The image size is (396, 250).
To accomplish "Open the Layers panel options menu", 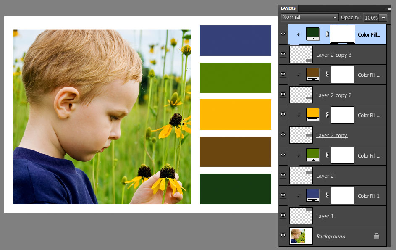I will point(388,8).
